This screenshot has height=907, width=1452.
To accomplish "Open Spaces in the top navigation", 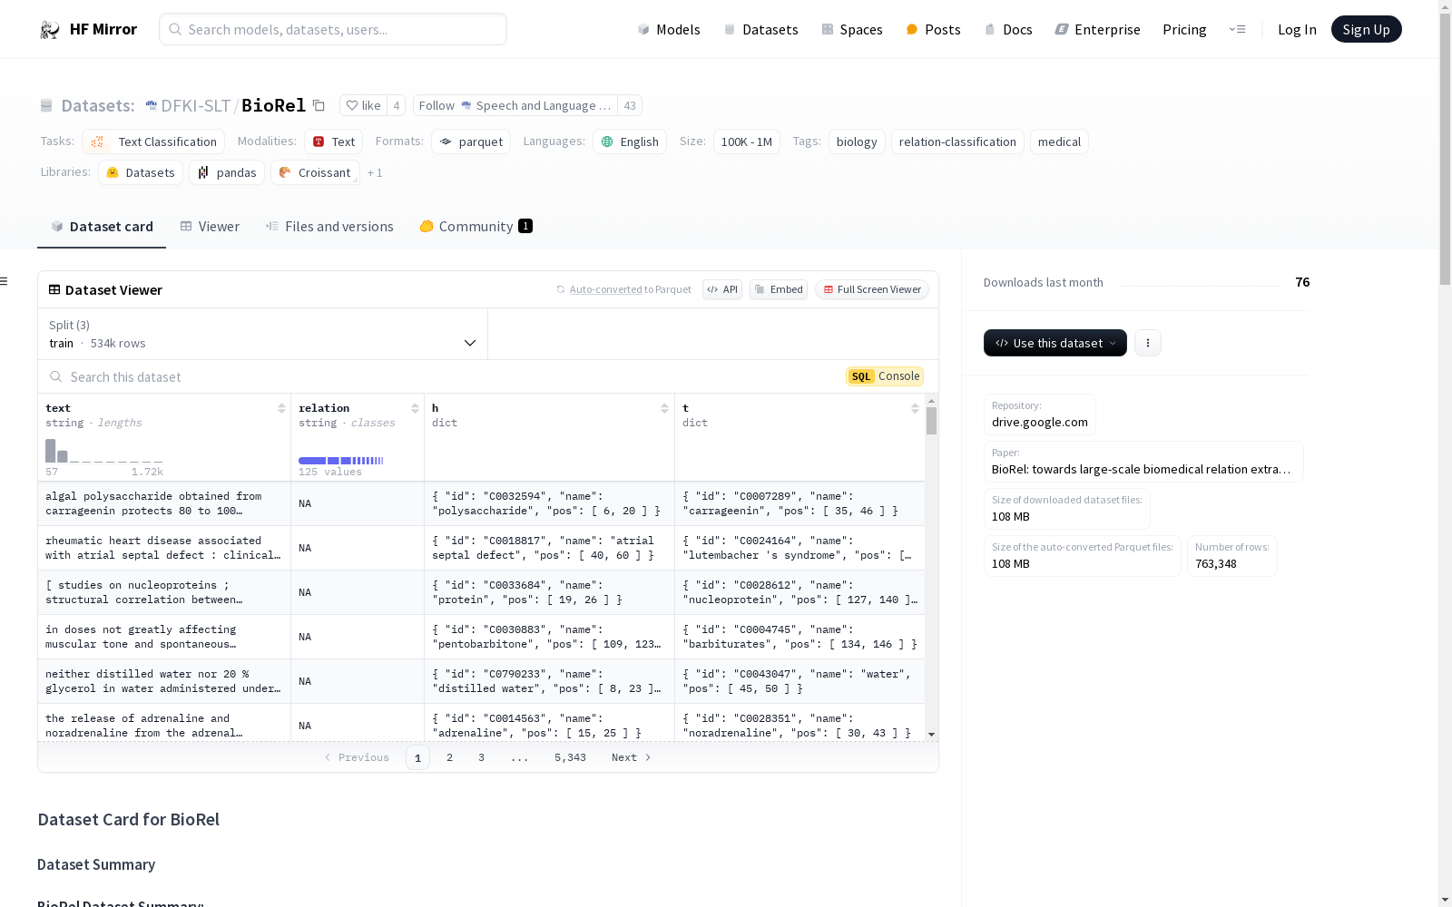I will (852, 29).
